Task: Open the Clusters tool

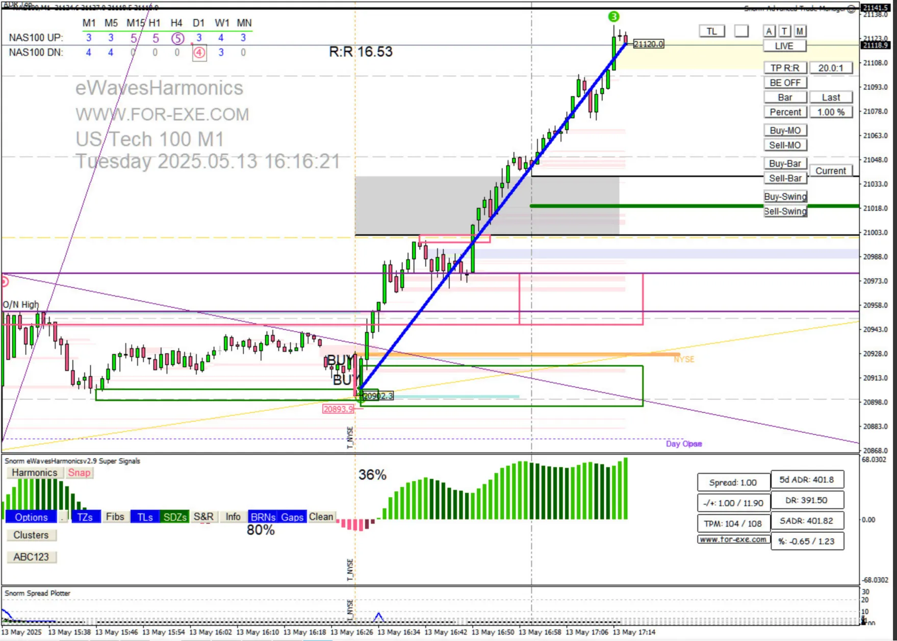Action: [x=31, y=535]
